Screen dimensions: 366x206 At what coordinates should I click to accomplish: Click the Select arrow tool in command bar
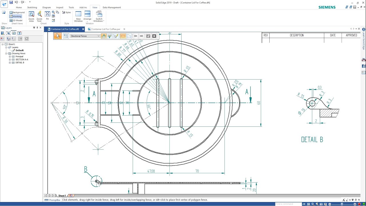pyautogui.click(x=58, y=36)
